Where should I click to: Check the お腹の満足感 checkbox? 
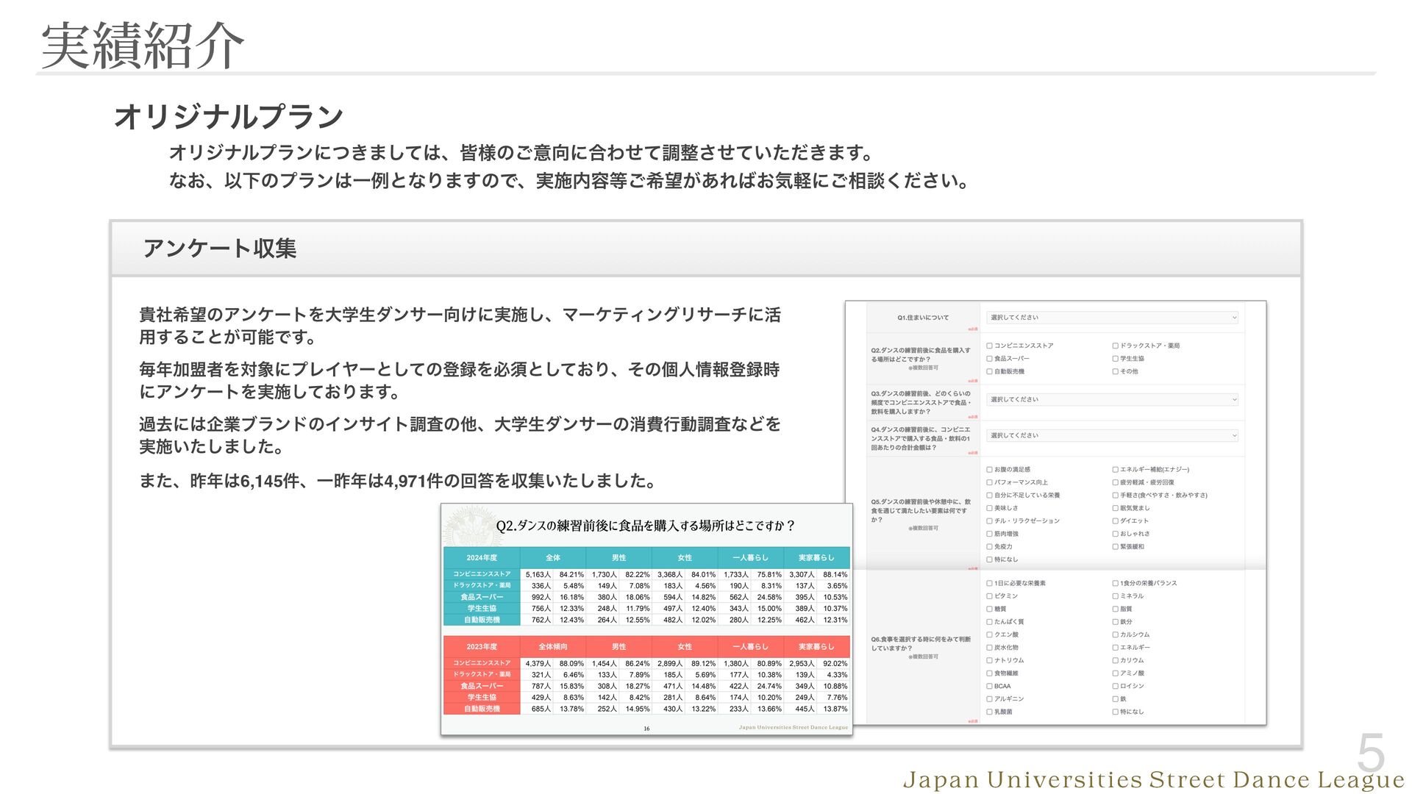point(990,470)
